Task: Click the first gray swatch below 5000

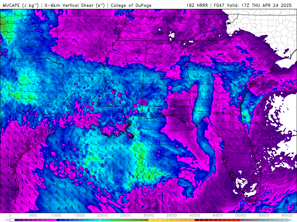Action: (243, 220)
